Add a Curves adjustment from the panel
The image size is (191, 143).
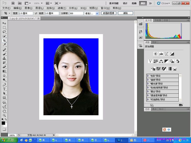(x=167, y=54)
